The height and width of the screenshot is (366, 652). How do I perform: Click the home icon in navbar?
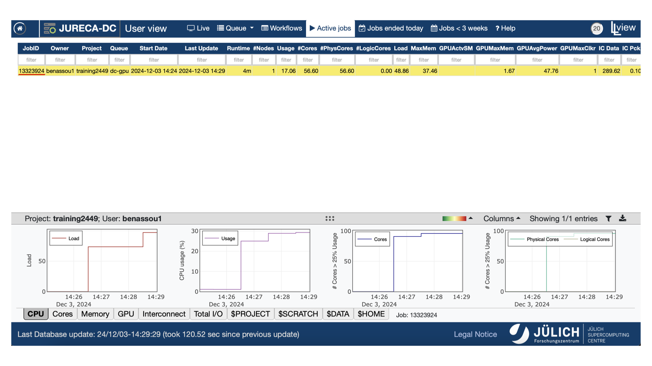point(20,28)
